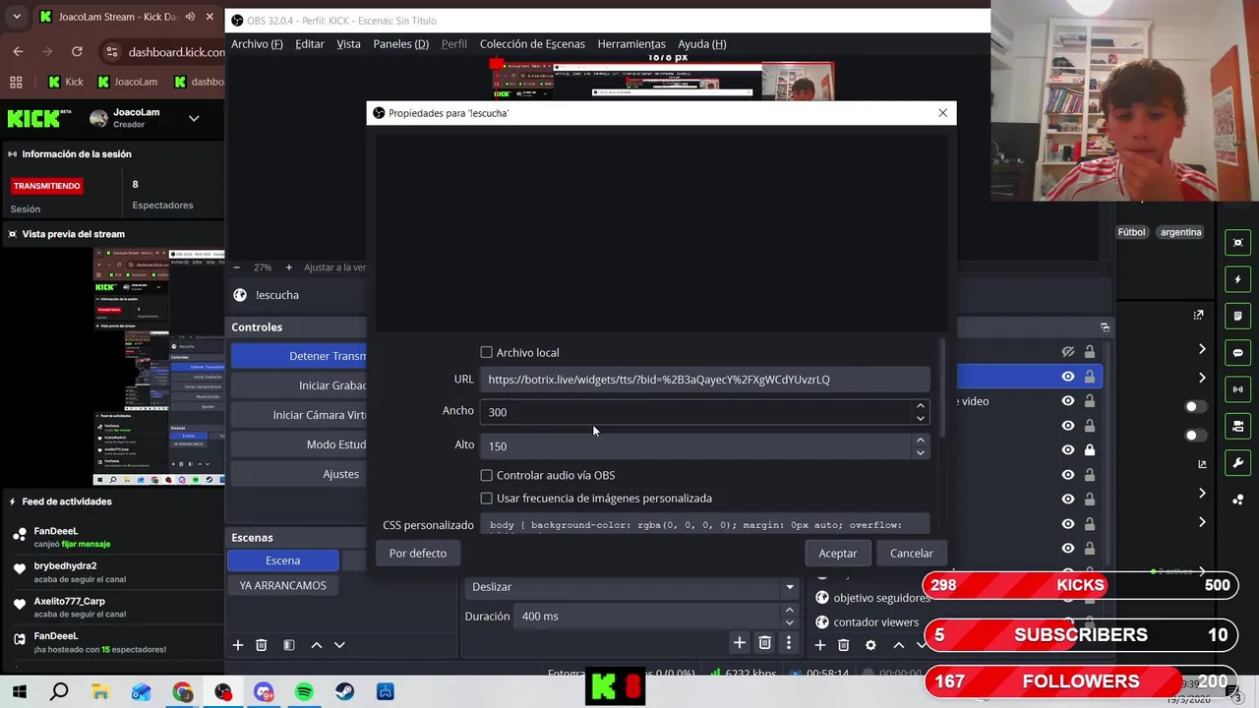
Task: Increase Duración with up stepper arrow
Action: 789,610
